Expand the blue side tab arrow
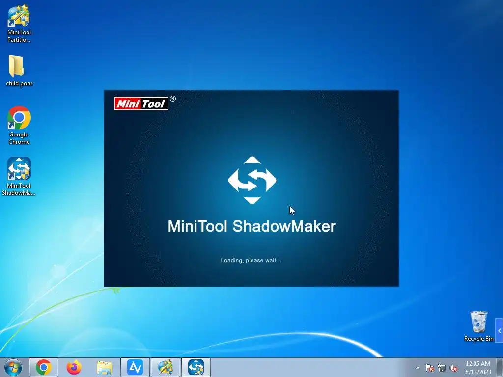Screen dimensions: 503x377 click(499, 330)
